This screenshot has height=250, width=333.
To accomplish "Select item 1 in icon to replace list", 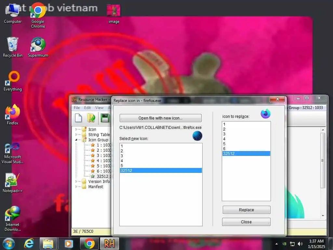I will coord(246,124).
